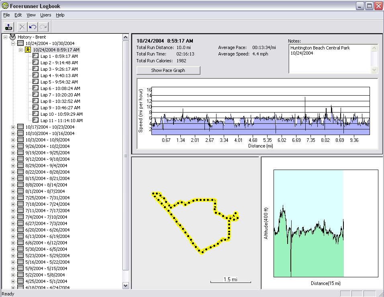This screenshot has height=297, width=384.
Task: Expand the 8/1/2004 - 8/7/2004 week
Action: pos(13,191)
